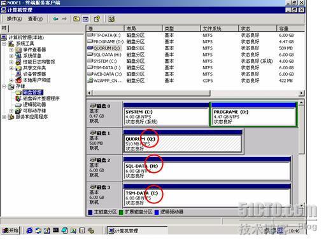326x244 pixels.
Task: Sort by the 状态 column header
Action: 258,29
